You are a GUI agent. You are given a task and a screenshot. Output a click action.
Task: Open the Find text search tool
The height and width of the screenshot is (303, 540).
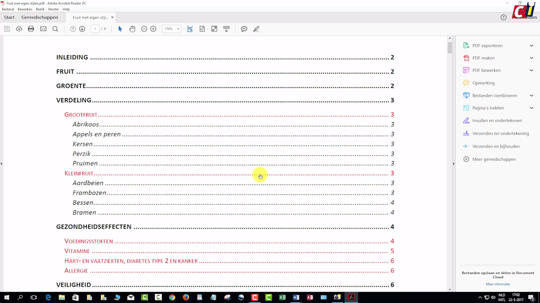[55, 29]
